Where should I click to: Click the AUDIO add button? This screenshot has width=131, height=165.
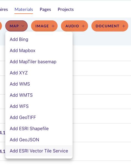click(x=75, y=26)
